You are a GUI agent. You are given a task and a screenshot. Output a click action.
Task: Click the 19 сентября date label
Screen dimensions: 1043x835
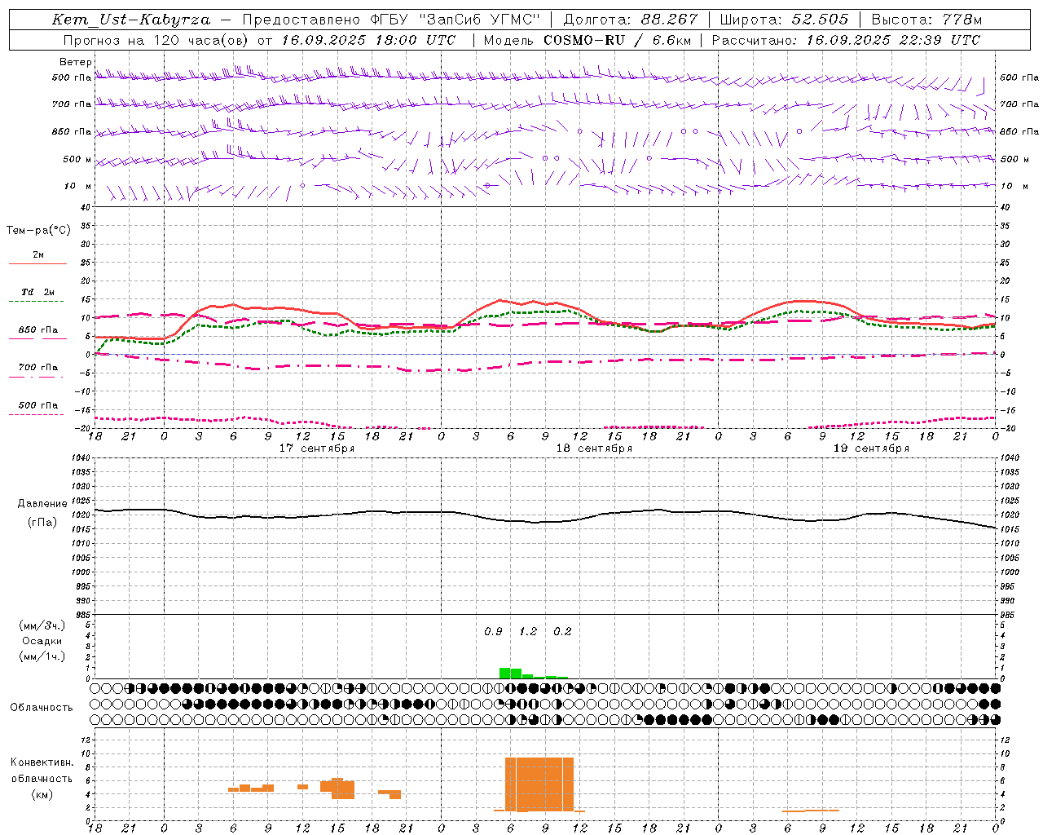pos(871,448)
